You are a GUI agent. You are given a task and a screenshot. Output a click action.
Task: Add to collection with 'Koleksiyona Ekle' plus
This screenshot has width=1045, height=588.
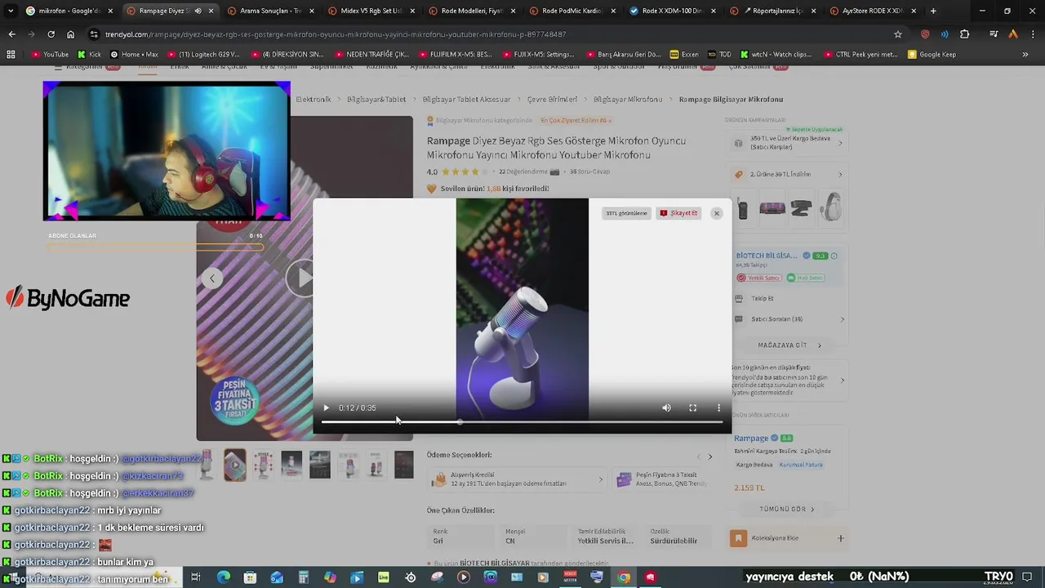coord(840,538)
